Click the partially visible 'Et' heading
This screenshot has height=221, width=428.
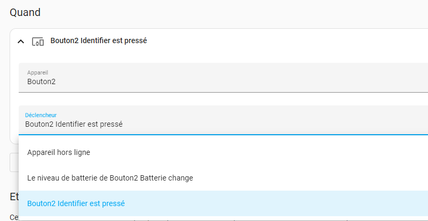[x=14, y=196]
